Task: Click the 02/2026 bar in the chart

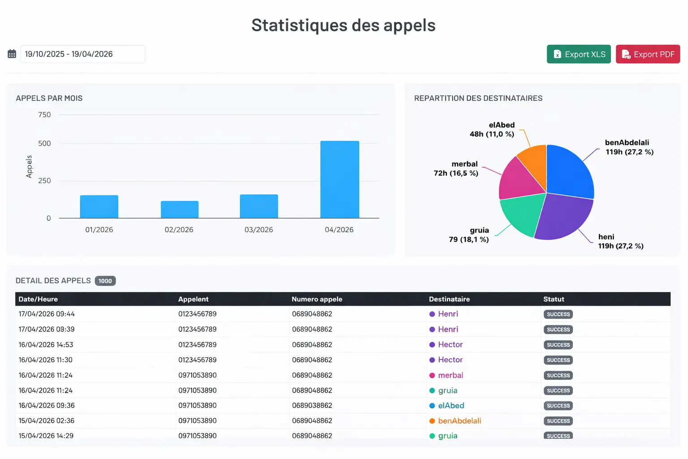Action: tap(180, 210)
